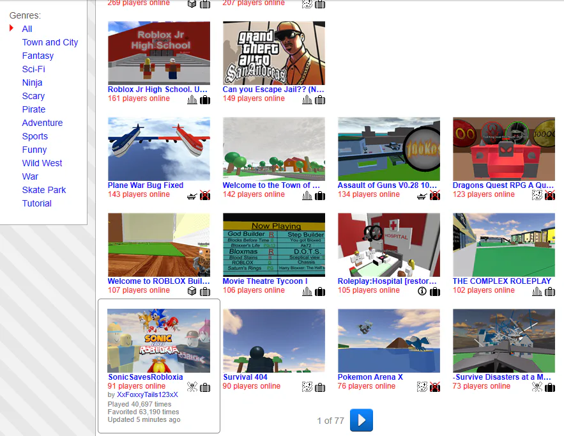
Task: Filter games by Fantasy genre
Action: click(38, 56)
